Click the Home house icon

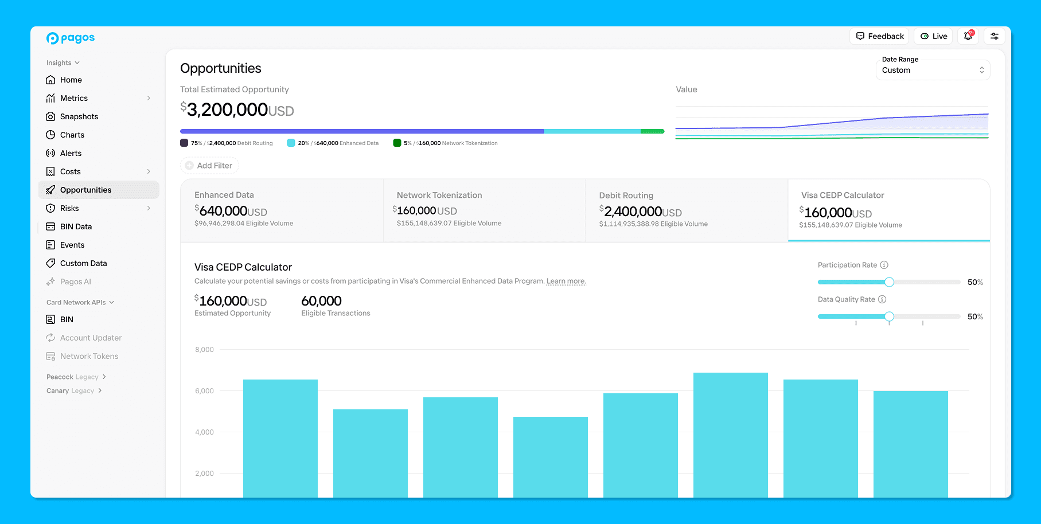(x=50, y=80)
